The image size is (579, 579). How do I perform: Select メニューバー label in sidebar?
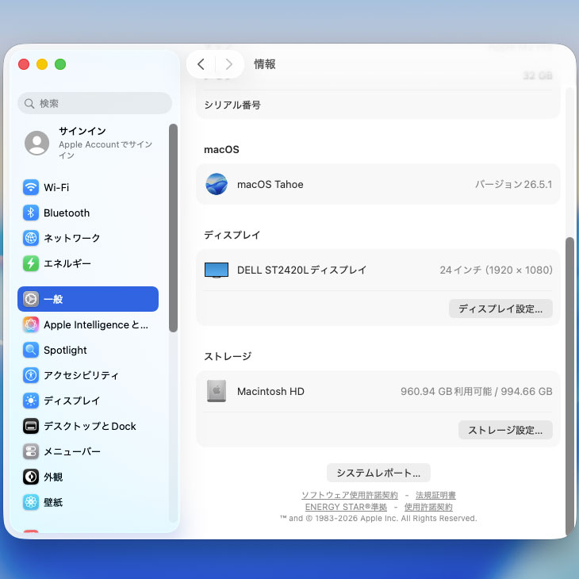click(x=72, y=451)
